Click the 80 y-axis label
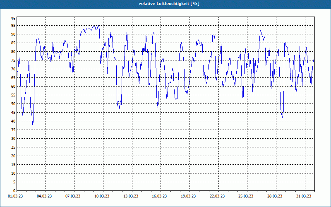The width and height of the screenshot is (331, 207). click(x=13, y=51)
